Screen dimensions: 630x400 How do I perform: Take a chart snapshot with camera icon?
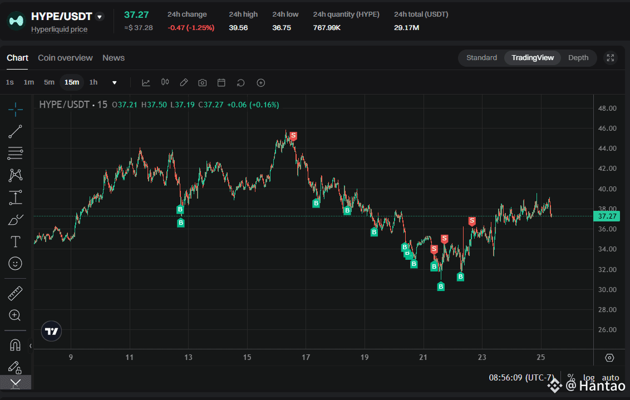click(203, 83)
